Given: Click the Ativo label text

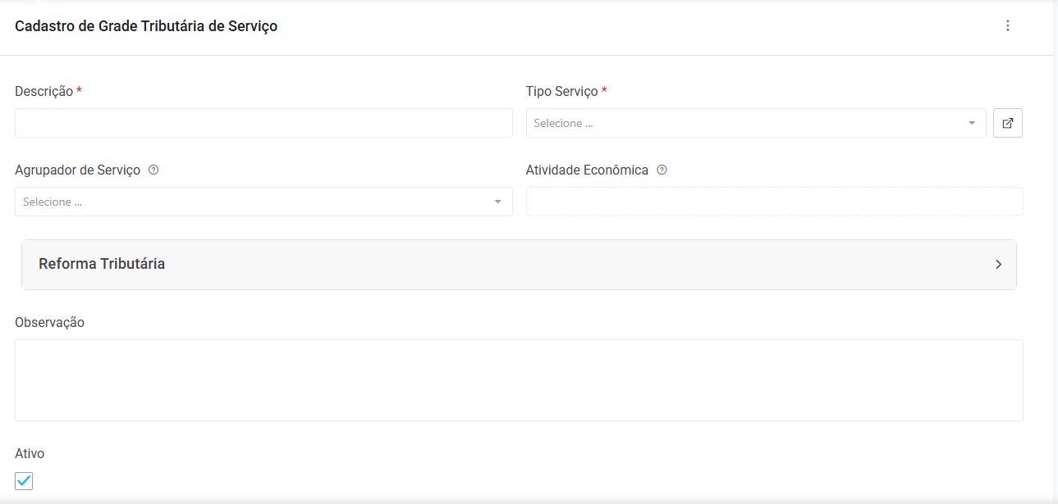Looking at the screenshot, I should pyautogui.click(x=30, y=453).
